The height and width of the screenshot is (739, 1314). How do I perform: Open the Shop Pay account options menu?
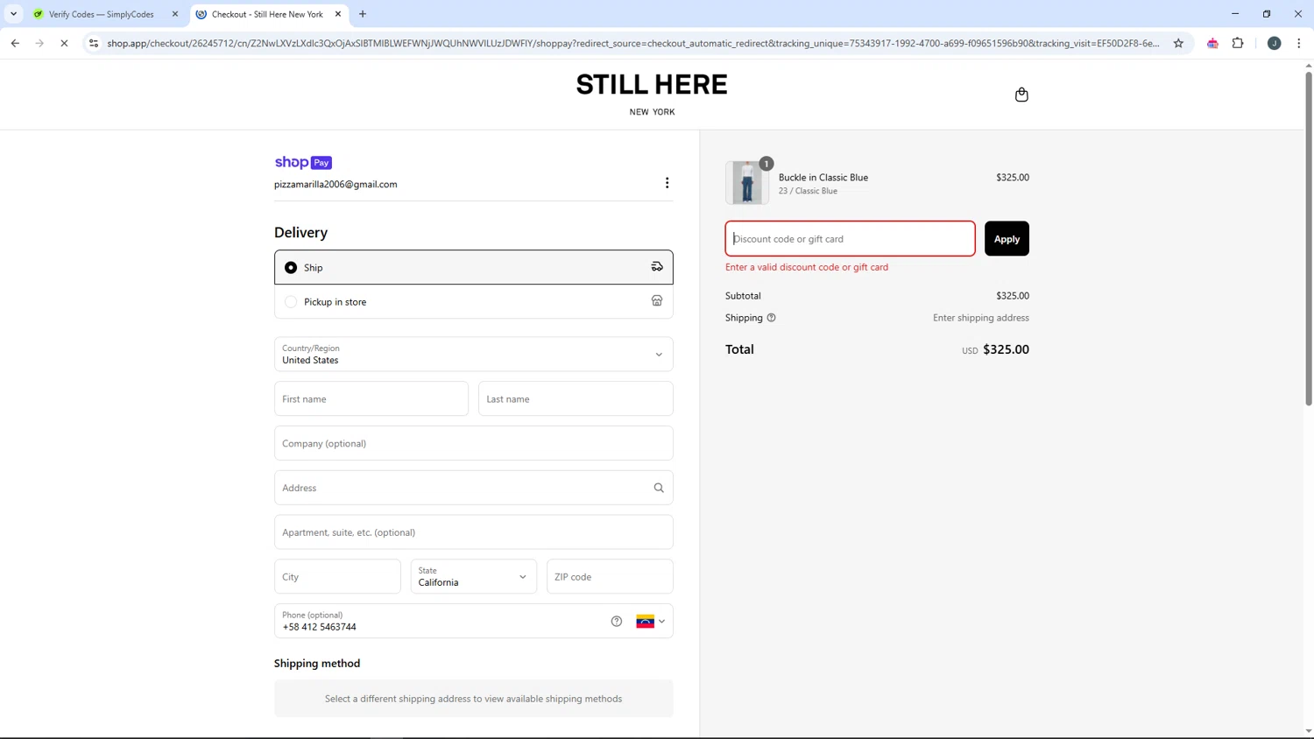[x=667, y=183]
